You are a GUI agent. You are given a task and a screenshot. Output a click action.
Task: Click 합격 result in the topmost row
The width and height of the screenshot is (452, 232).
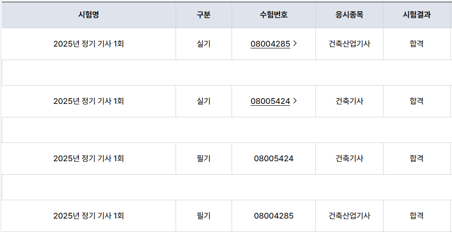pos(417,44)
